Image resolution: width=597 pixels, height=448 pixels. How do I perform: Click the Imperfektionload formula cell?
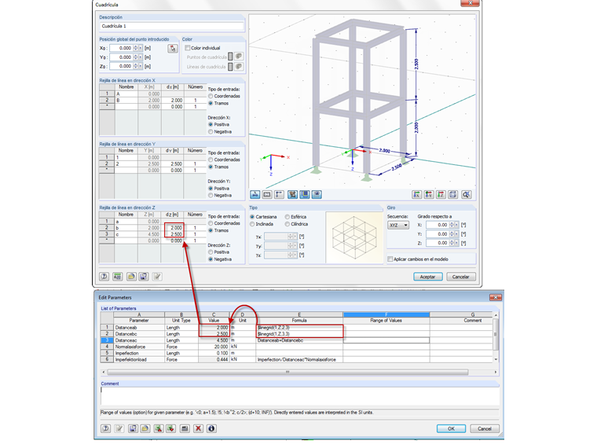[x=299, y=360]
